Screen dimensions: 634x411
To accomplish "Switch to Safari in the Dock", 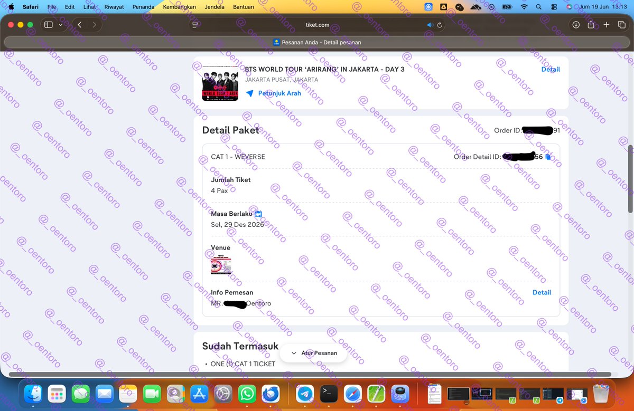I will 352,394.
